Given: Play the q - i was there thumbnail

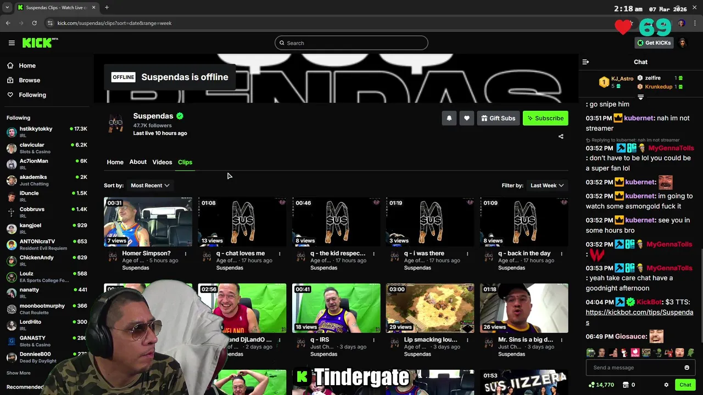Looking at the screenshot, I should [430, 222].
